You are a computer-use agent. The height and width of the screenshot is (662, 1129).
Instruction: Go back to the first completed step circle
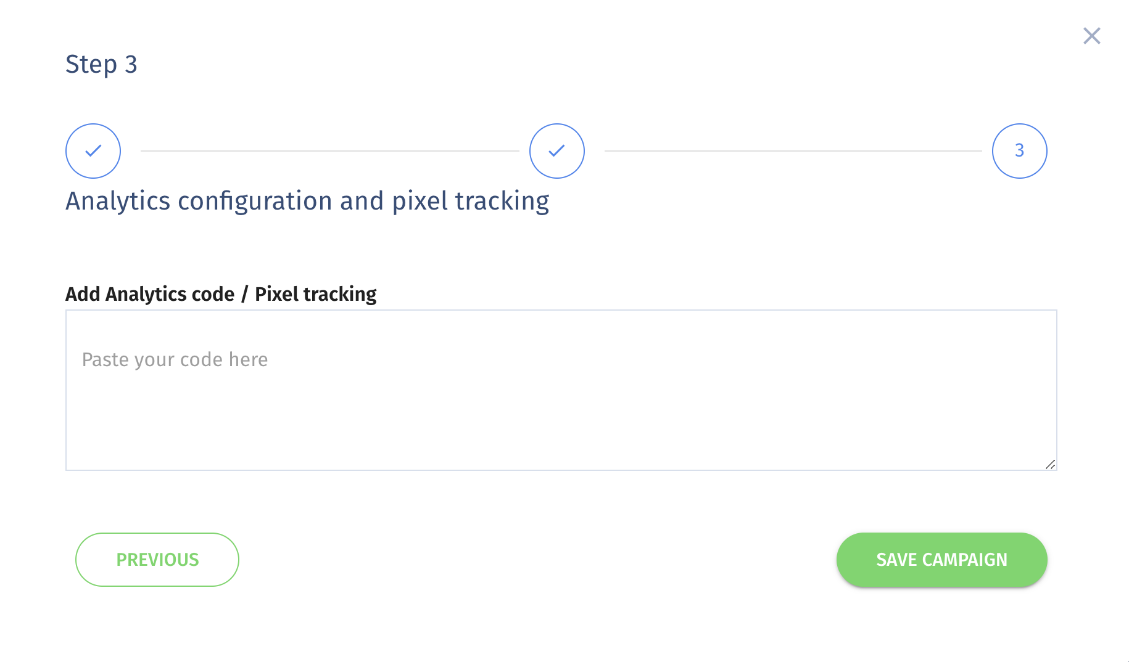[93, 151]
